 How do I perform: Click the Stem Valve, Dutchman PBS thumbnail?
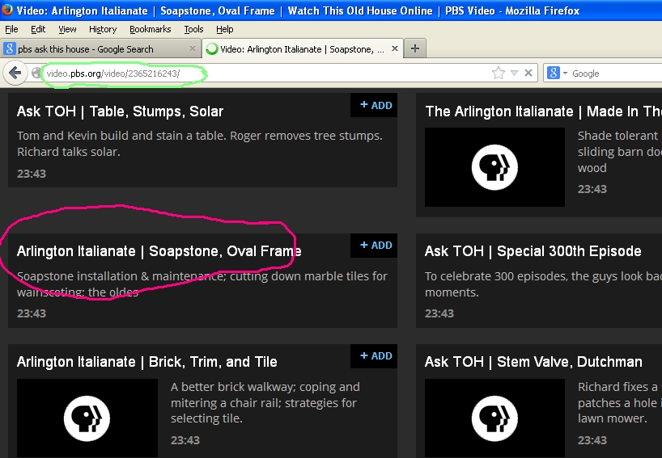pos(494,418)
